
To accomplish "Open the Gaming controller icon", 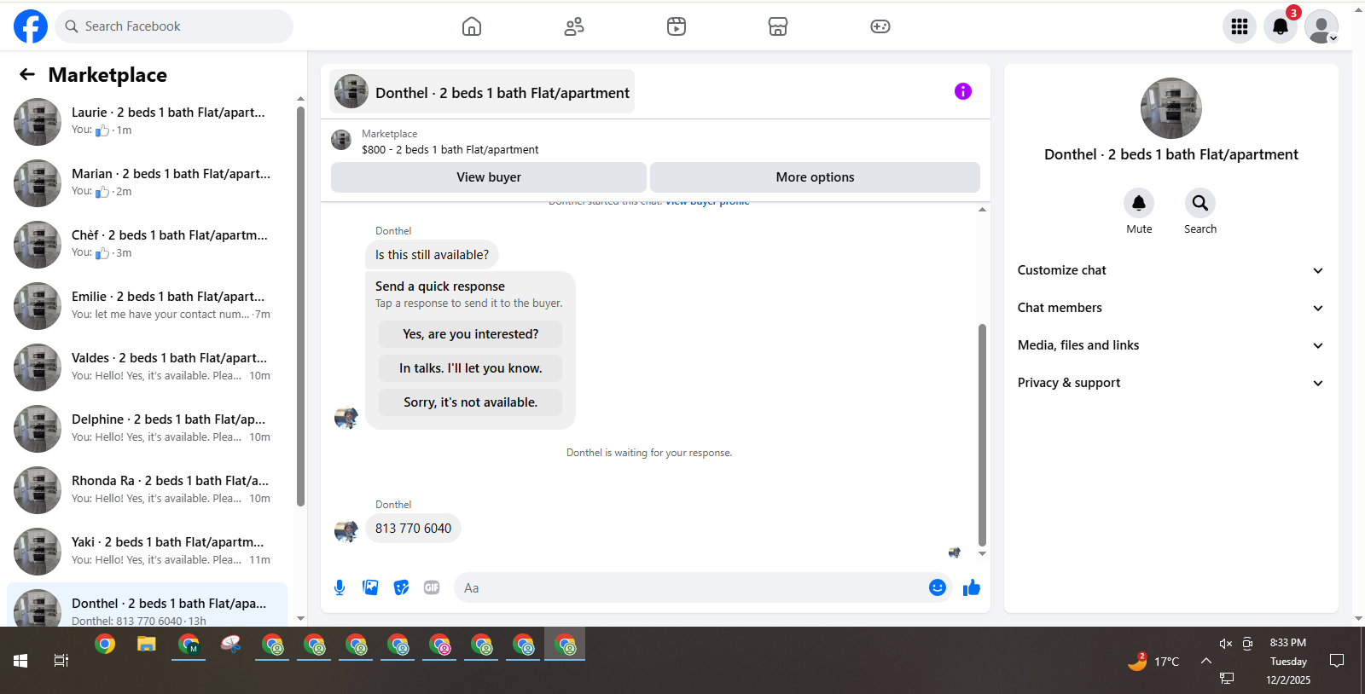I will click(x=880, y=26).
